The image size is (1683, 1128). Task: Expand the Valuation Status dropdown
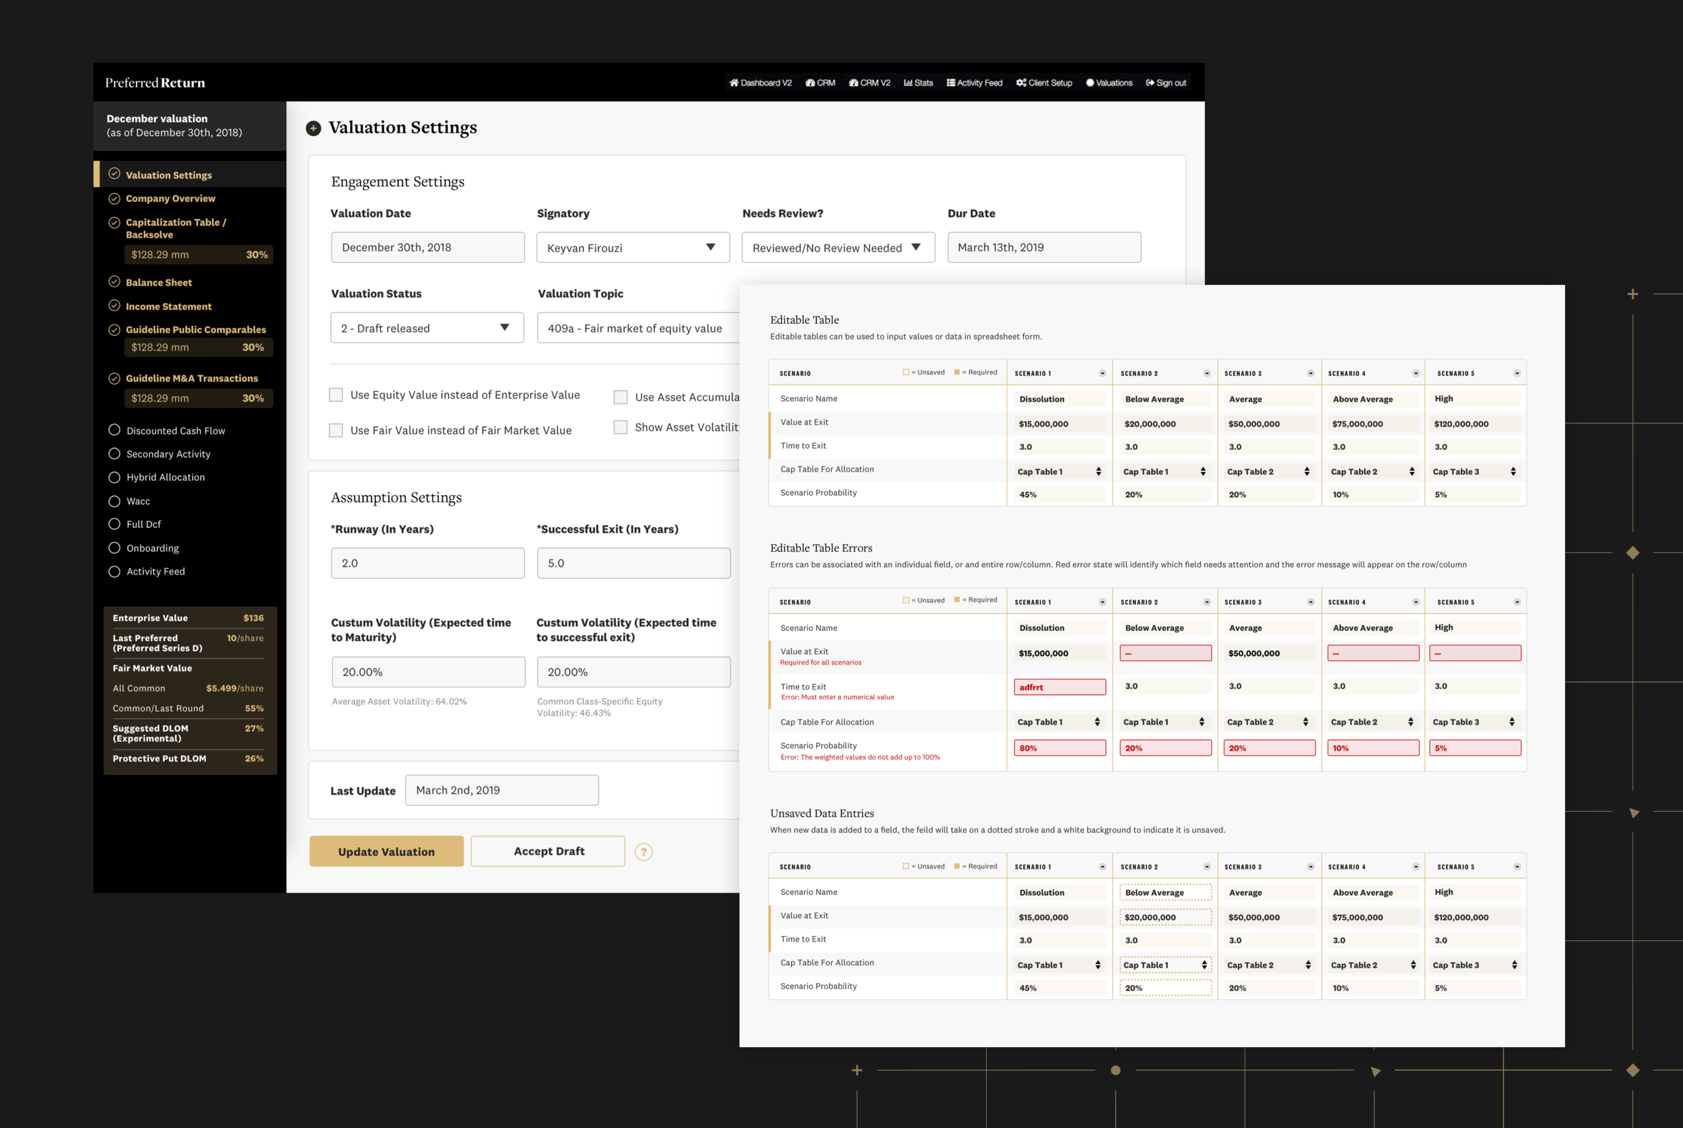[427, 328]
